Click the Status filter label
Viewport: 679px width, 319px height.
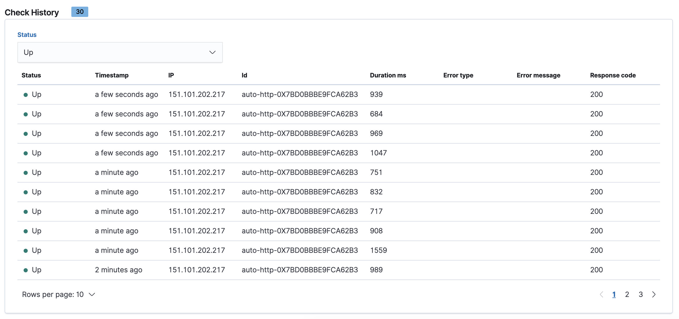tap(27, 35)
